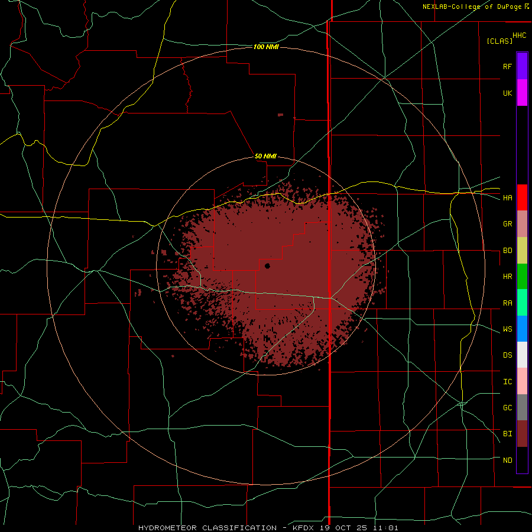532x532 pixels.
Task: Click the 'ND' legend label
Action: (x=507, y=460)
